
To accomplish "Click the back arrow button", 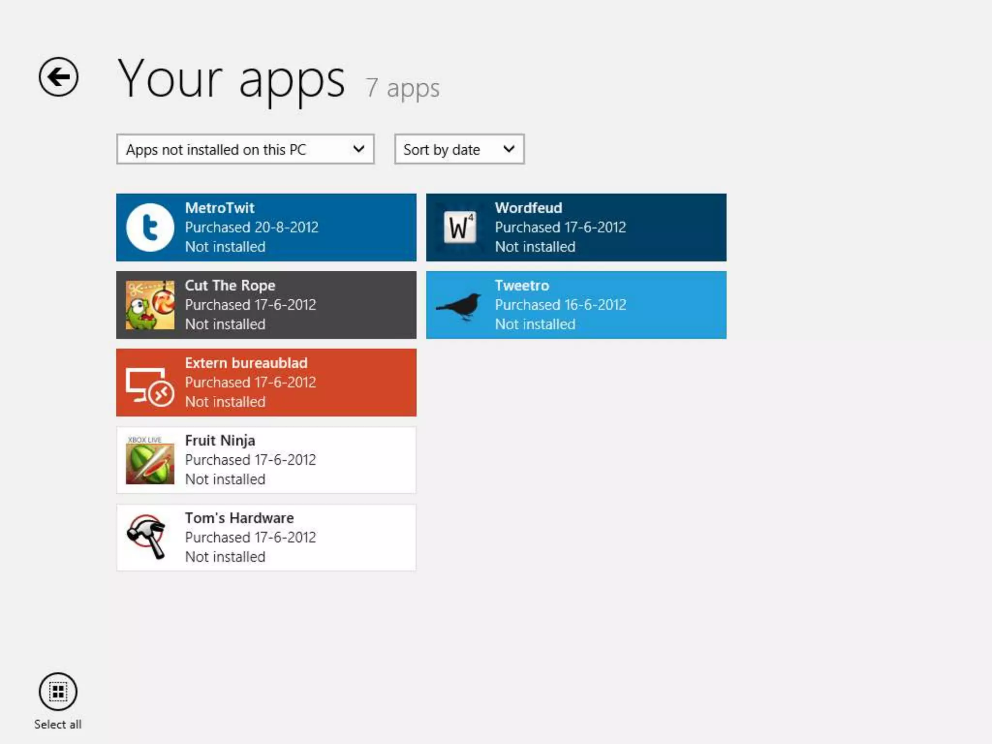I will tap(58, 77).
